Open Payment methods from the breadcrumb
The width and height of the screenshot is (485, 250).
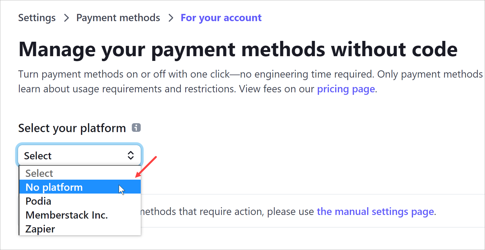coord(118,18)
